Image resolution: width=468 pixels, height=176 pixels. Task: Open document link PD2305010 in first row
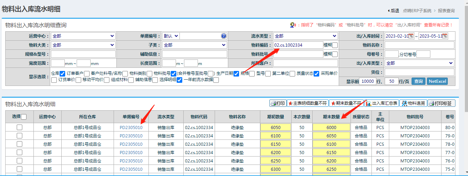(131, 128)
